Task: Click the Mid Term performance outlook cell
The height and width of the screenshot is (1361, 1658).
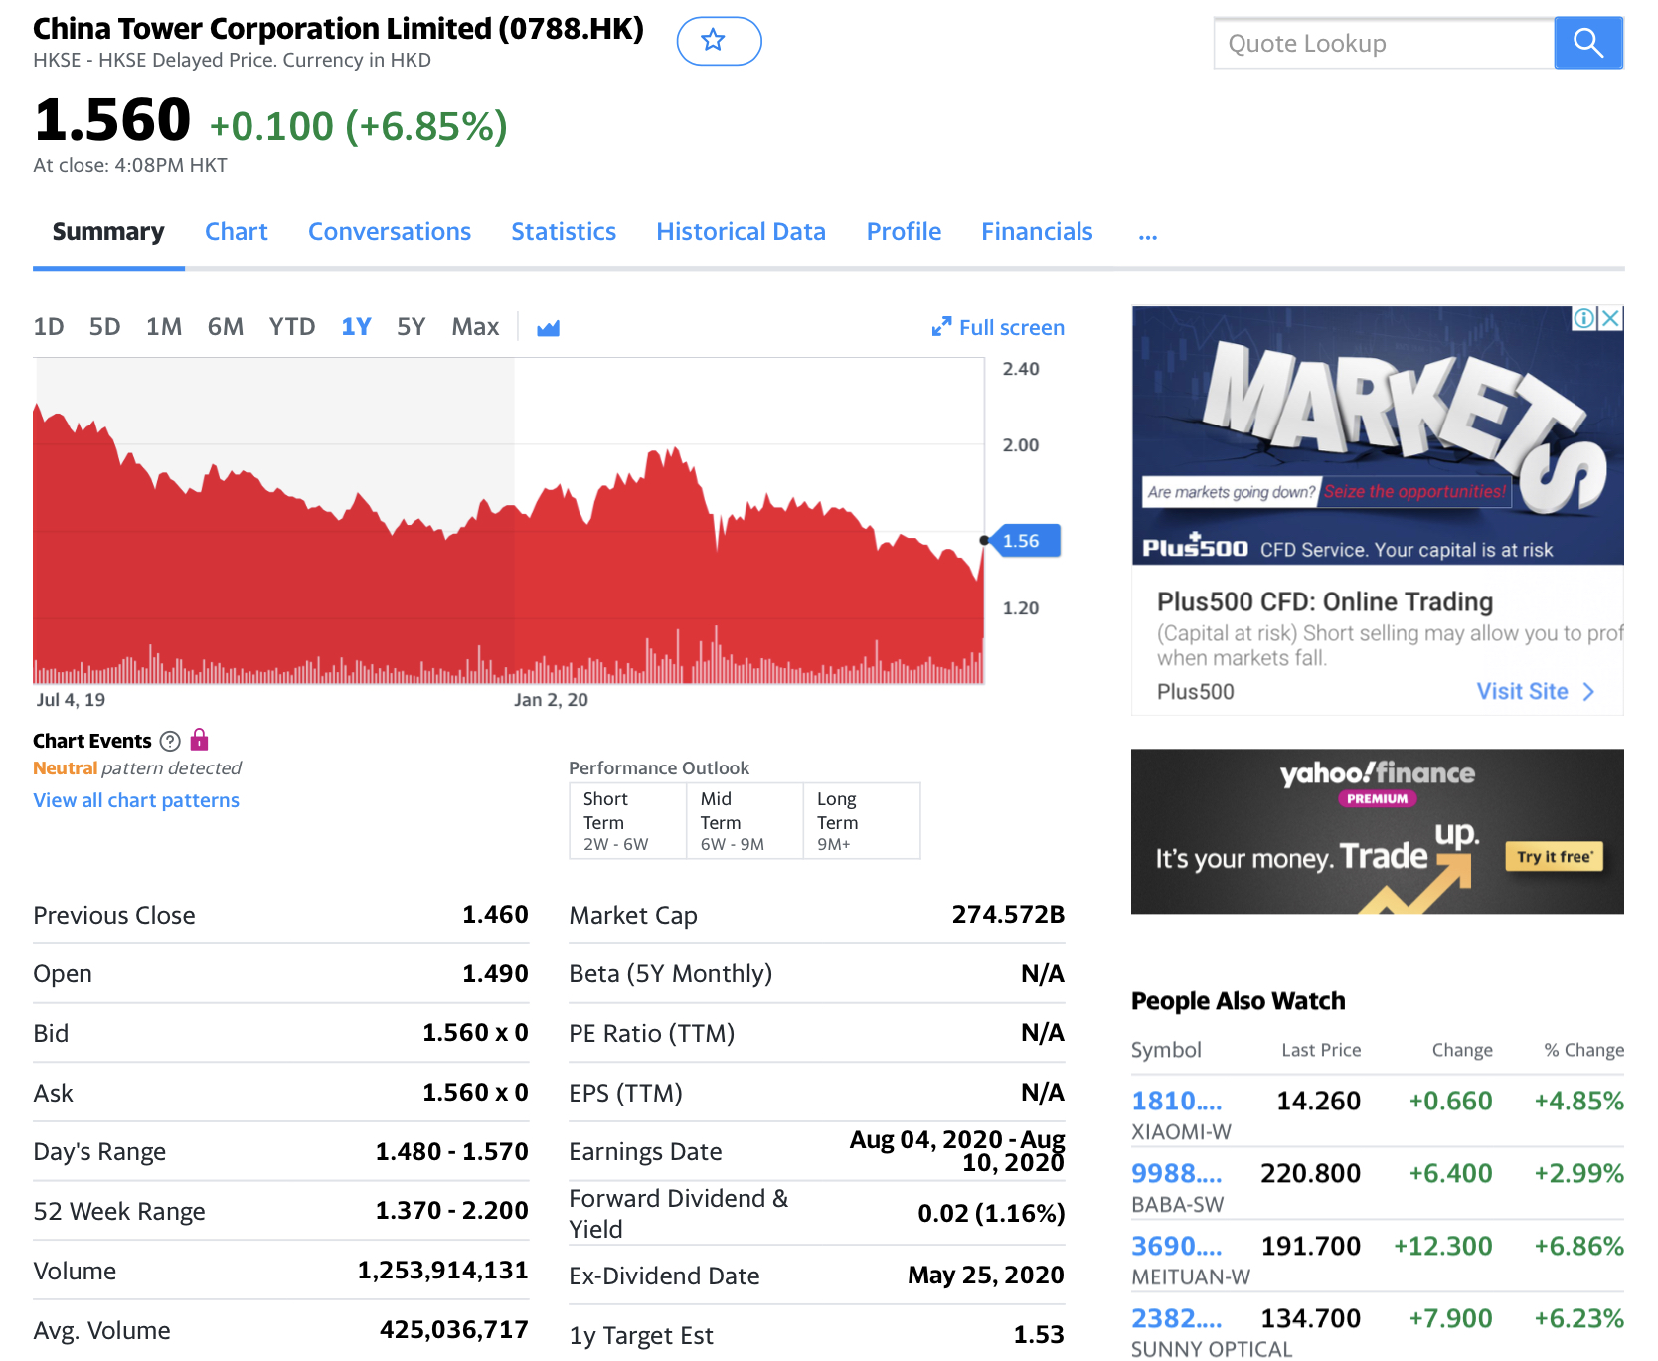Action: click(x=745, y=821)
